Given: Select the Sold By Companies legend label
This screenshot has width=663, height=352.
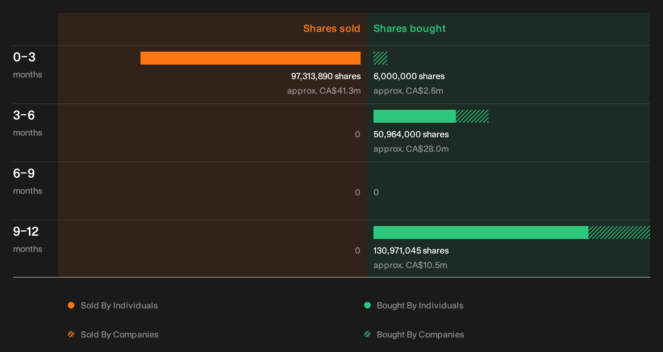Looking at the screenshot, I should [120, 335].
